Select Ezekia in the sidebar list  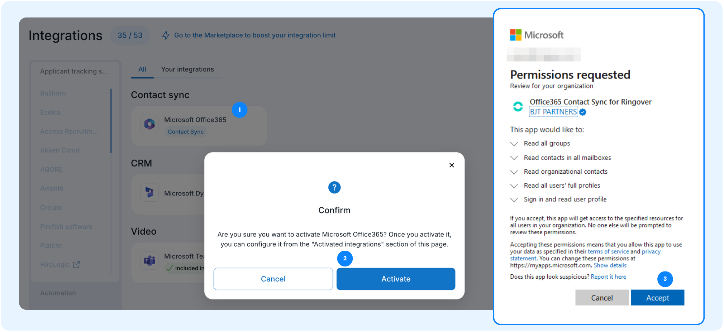click(50, 112)
